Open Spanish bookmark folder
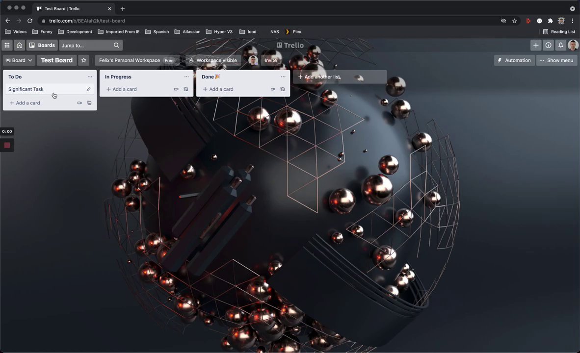The width and height of the screenshot is (580, 353). coord(157,32)
